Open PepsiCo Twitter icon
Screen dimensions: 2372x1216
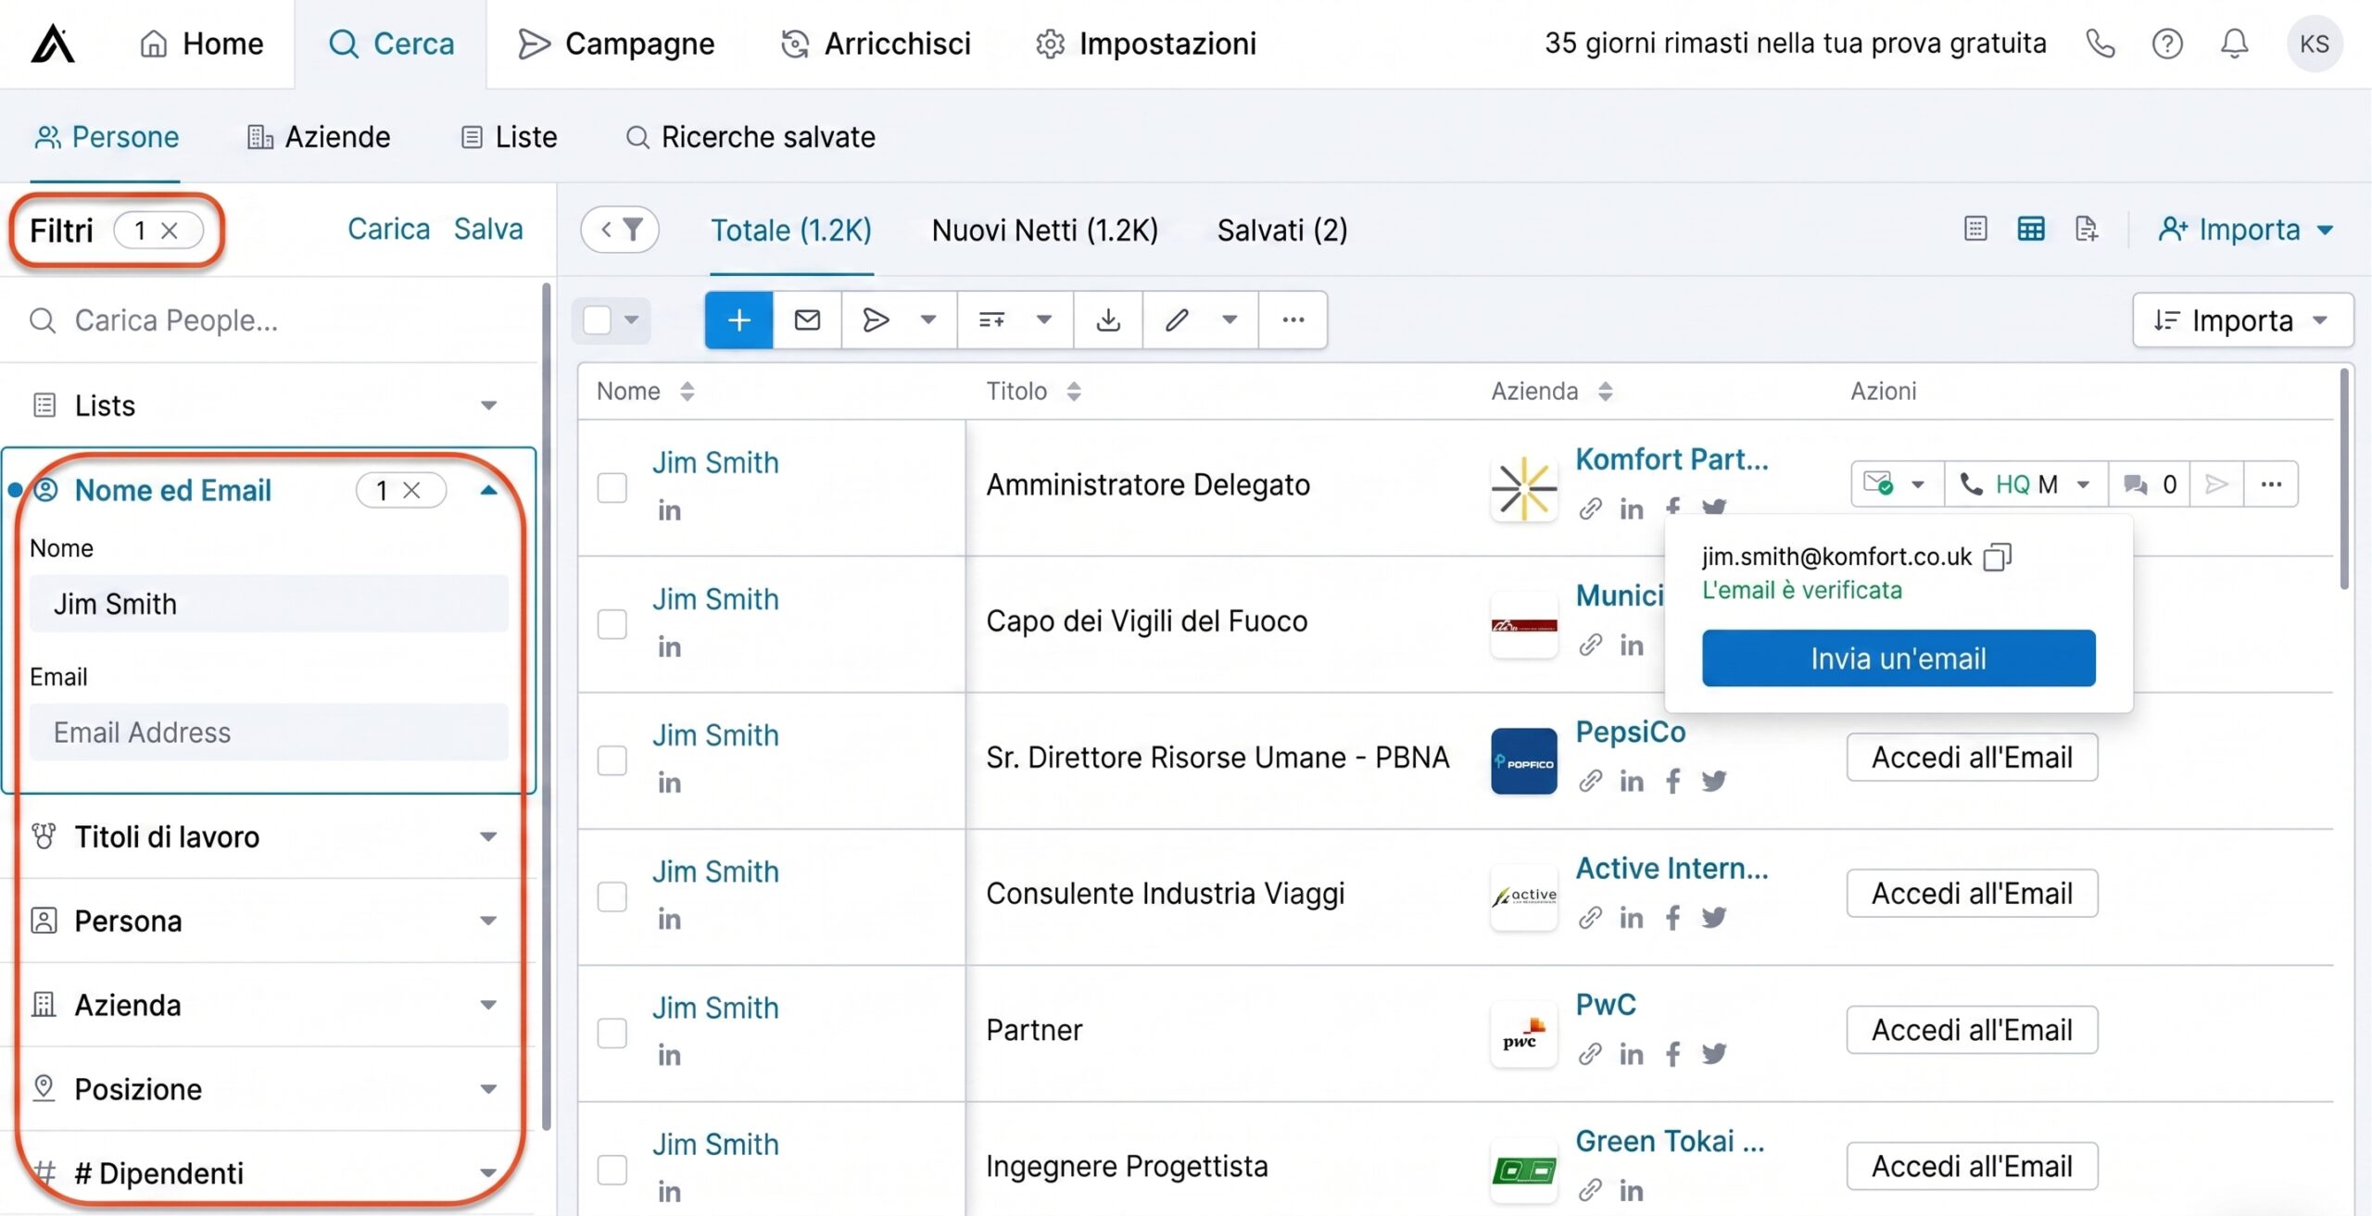1713,782
